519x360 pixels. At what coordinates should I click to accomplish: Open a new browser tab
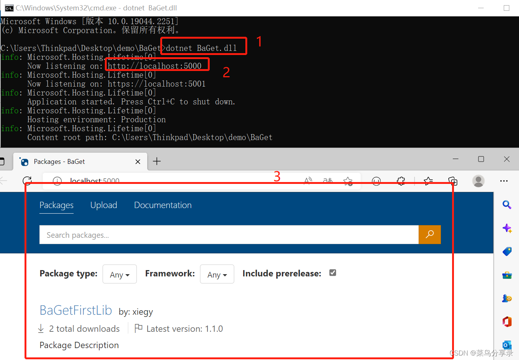click(157, 161)
